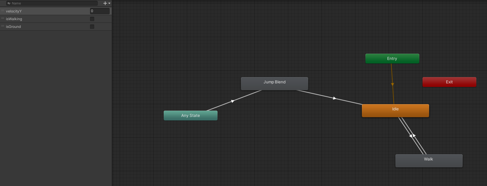Select the Entry to Idle orange transition arrow

click(x=393, y=85)
